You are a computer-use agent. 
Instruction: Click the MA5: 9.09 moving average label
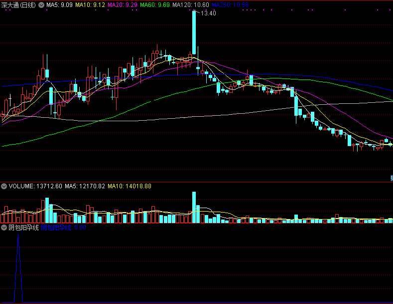tap(59, 5)
